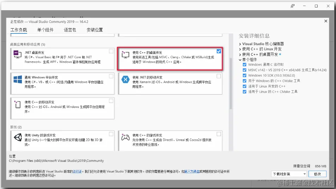Switch to the 单个组件 tab
Screen dimensions: 336x189
pyautogui.click(x=45, y=30)
